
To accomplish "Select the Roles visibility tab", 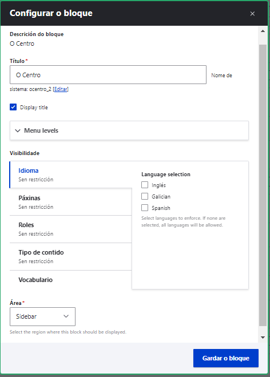I will coord(71,229).
